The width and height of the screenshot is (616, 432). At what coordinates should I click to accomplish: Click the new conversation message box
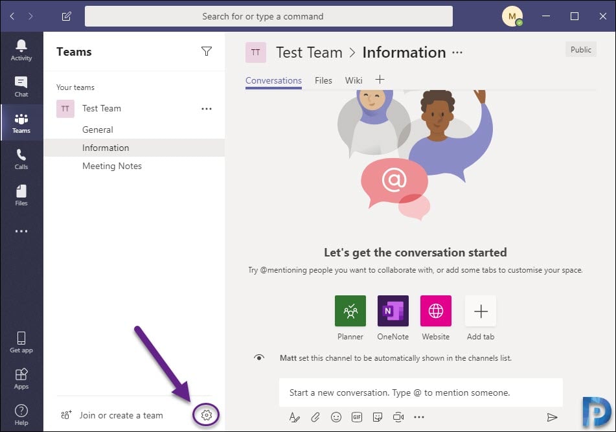pos(421,392)
